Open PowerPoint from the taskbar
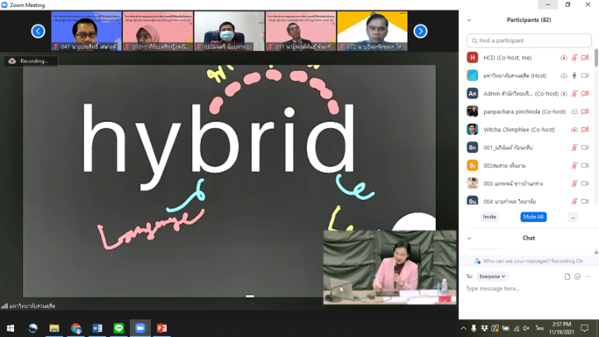Viewport: 599px width, 337px height. point(161,328)
